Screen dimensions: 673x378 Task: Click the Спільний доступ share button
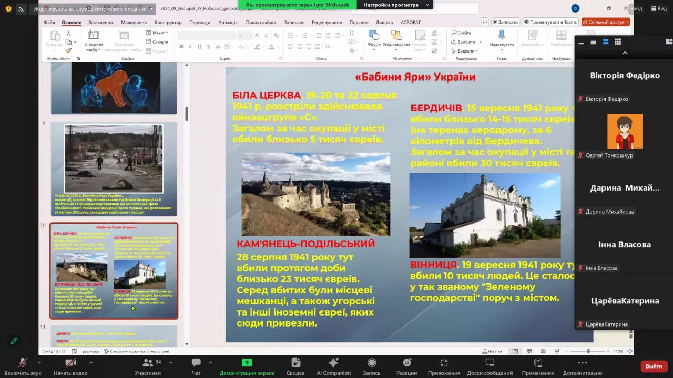click(605, 22)
